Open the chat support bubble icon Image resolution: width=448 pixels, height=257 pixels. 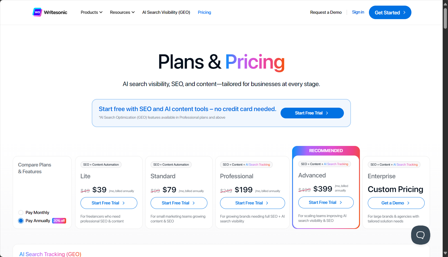pos(420,235)
